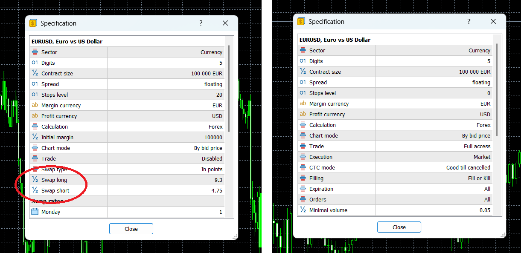Click the scrollbar thumb in left Specification list
This screenshot has width=521, height=253.
tap(229, 88)
